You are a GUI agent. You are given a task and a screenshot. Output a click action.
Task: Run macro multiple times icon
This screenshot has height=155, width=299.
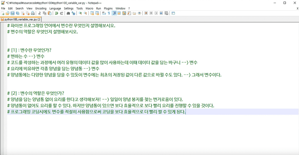click(161, 13)
